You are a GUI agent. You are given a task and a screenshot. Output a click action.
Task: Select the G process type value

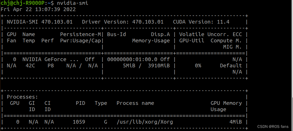tap(105, 122)
